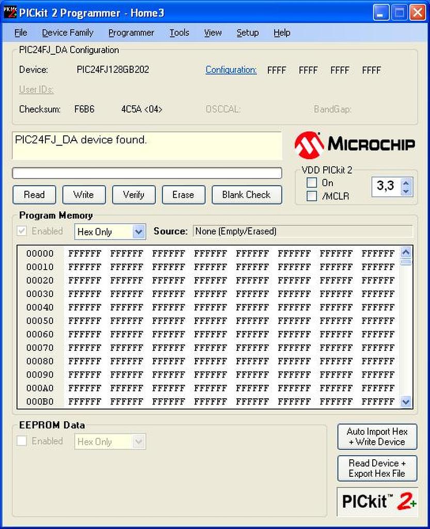Click device name PIC24FJ128GB202
This screenshot has height=529, width=430.
coord(113,70)
